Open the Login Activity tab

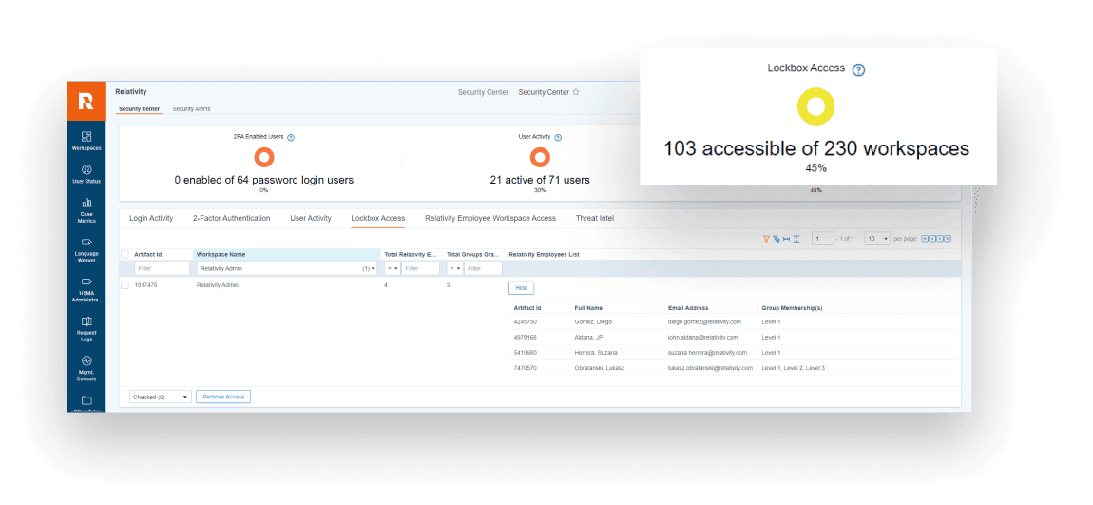pos(151,219)
